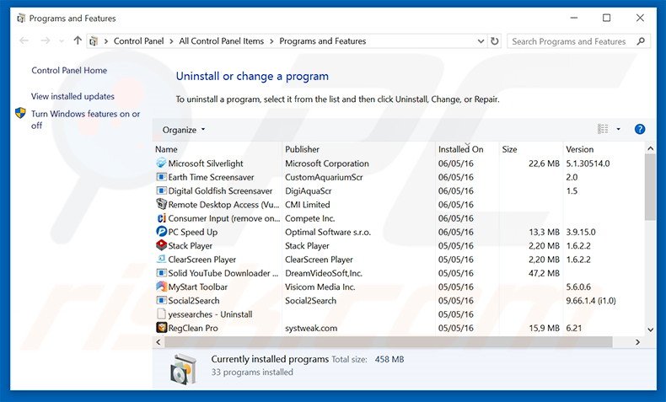This screenshot has height=402, width=666.
Task: Click the Stack Player icon
Action: [161, 245]
